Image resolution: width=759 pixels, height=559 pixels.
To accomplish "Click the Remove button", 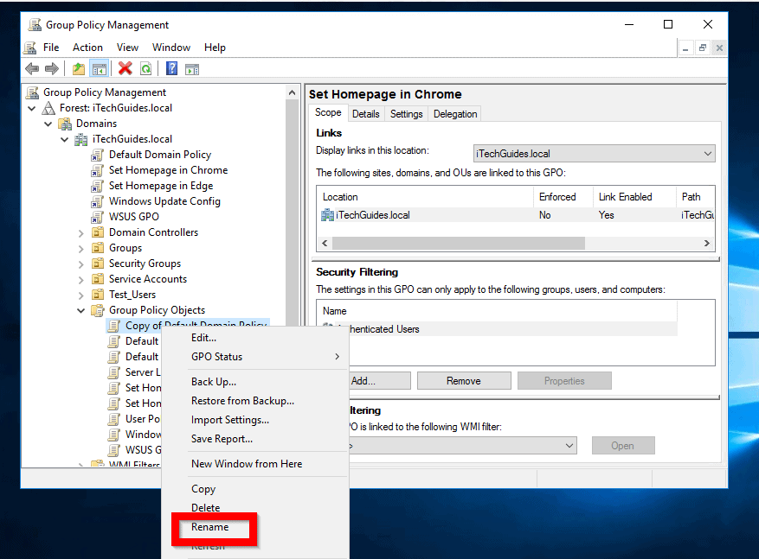I will tap(463, 379).
